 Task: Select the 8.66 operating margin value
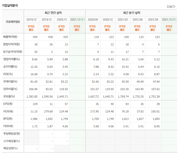[x=35, y=59]
